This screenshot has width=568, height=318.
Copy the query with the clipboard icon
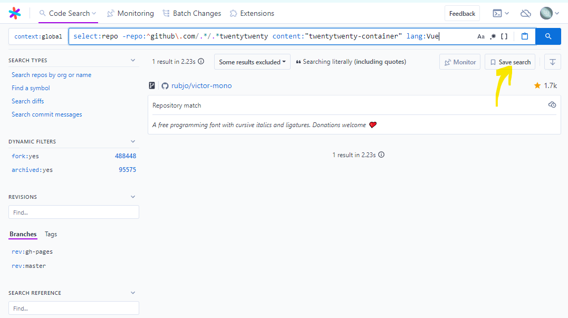tap(524, 36)
